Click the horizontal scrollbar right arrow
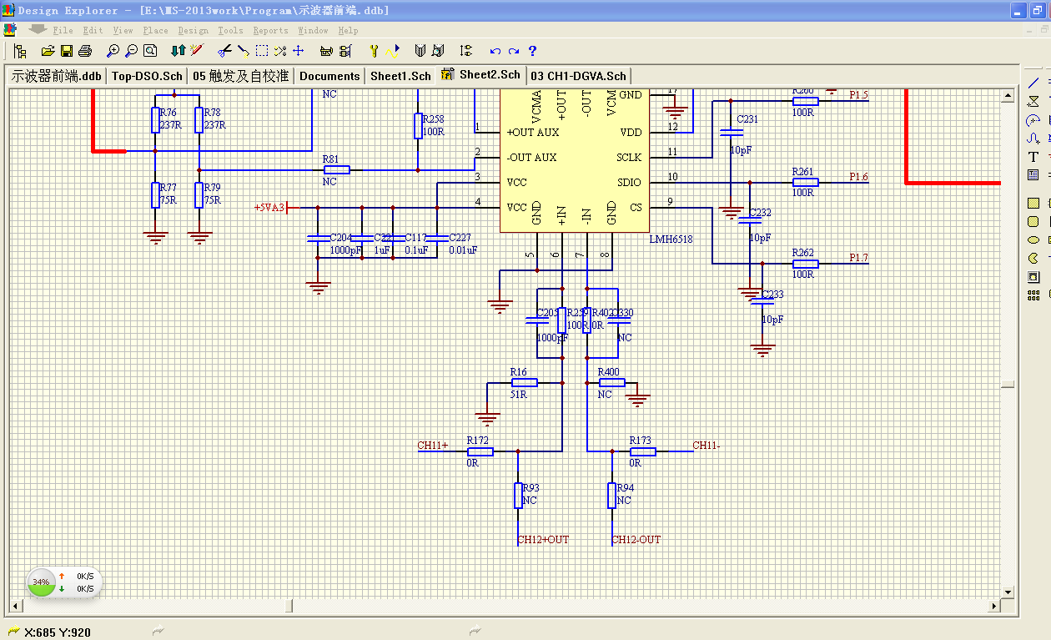Viewport: 1051px width, 640px height. pos(993,606)
